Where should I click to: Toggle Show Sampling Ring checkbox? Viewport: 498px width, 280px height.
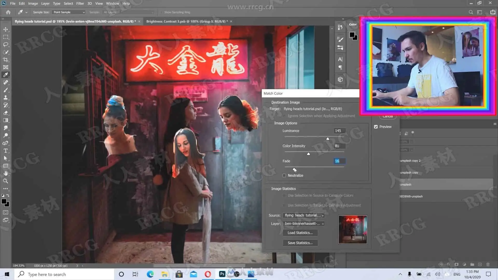click(x=161, y=12)
